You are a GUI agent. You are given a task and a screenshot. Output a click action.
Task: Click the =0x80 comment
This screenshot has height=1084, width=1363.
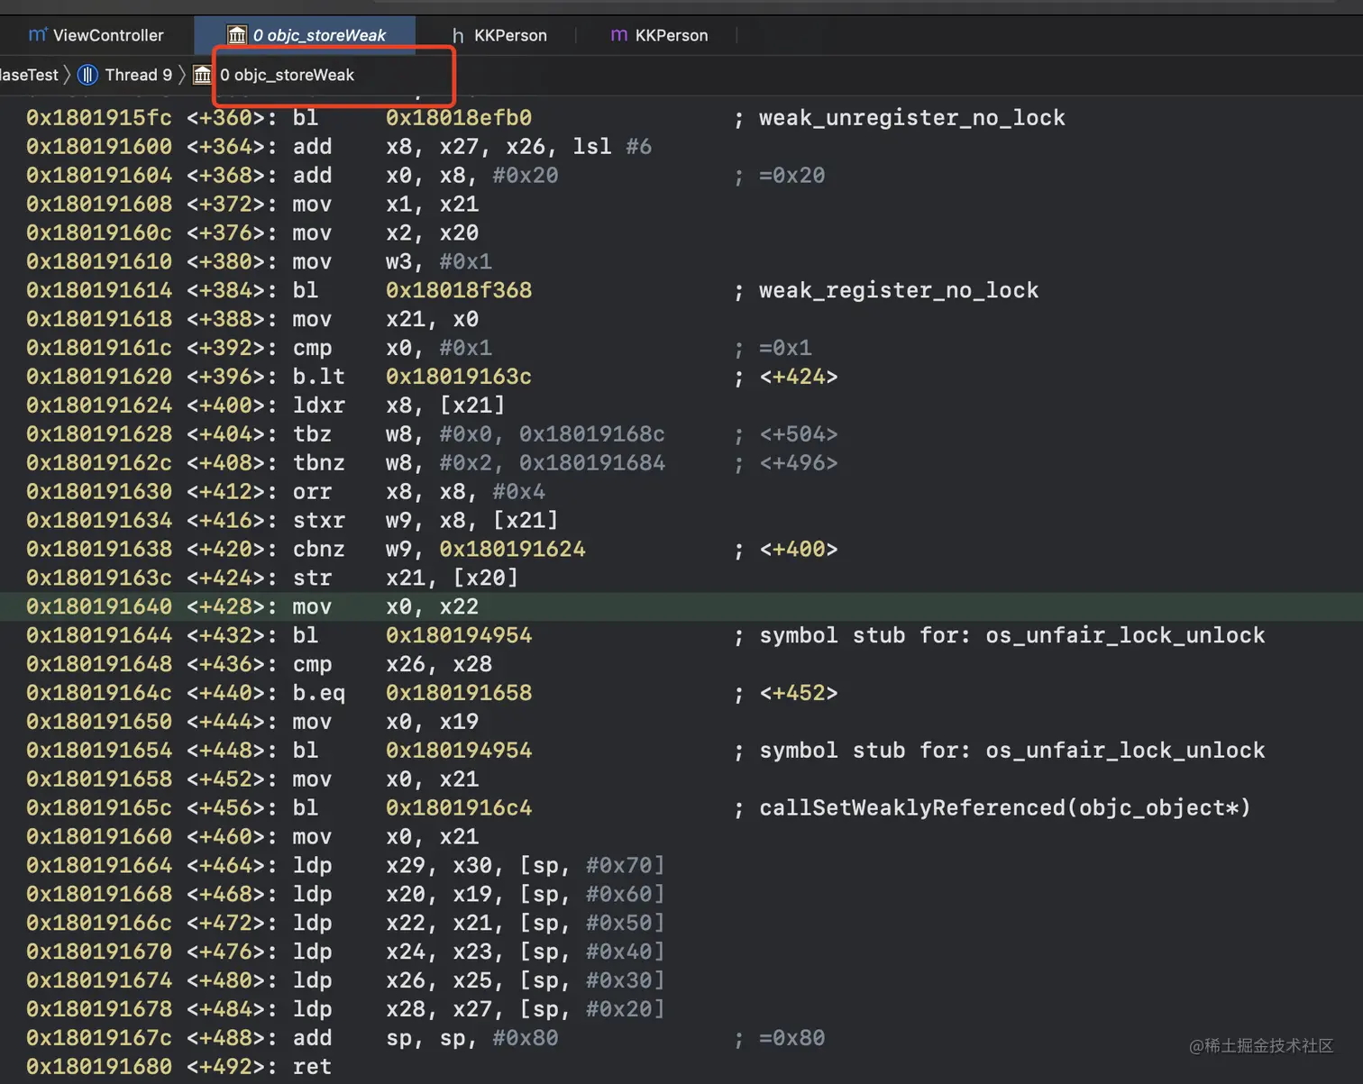tap(791, 1038)
